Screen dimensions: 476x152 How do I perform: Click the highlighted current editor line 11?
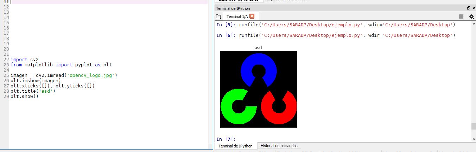(109, 2)
